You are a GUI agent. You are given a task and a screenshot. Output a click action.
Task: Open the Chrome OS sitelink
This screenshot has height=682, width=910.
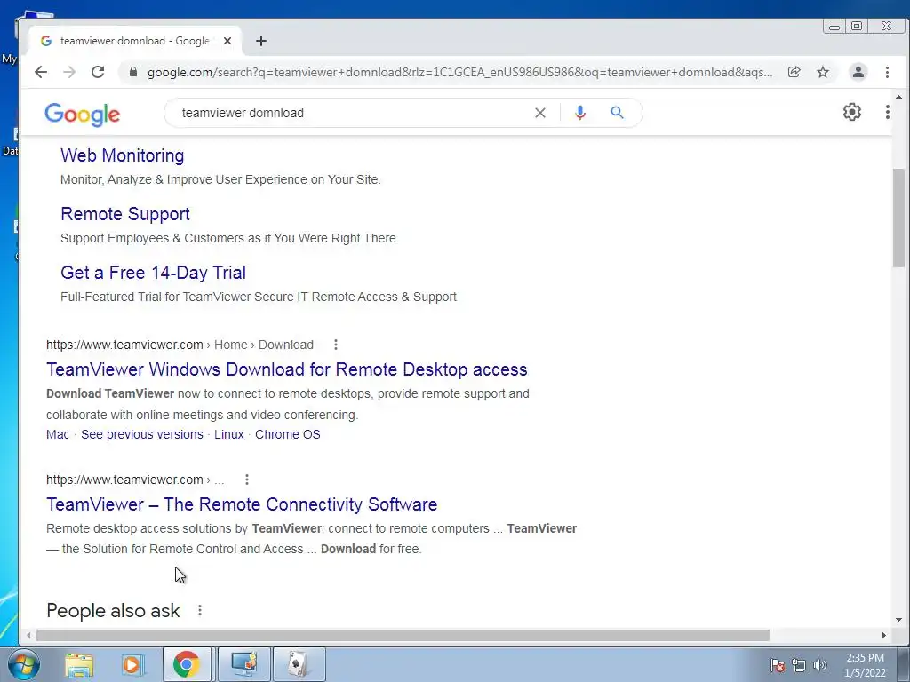pos(287,434)
